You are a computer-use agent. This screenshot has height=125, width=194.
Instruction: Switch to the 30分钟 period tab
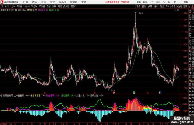coord(34,6)
